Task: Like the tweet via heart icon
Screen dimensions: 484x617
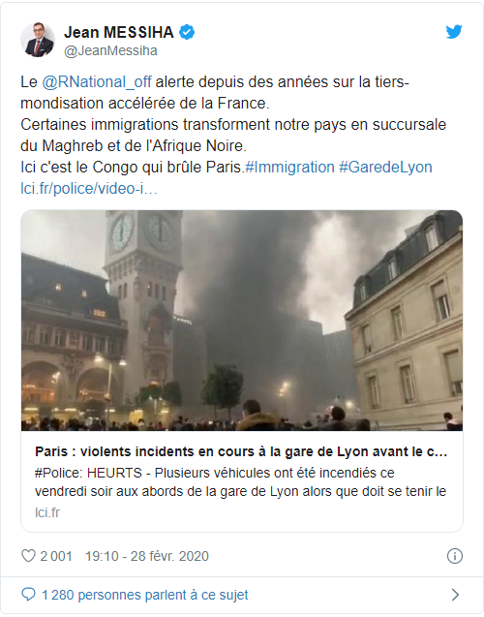Action: point(28,556)
